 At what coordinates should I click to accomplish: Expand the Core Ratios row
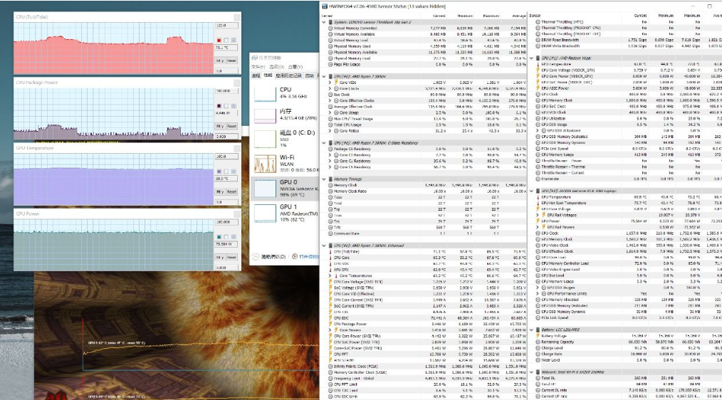click(x=330, y=131)
